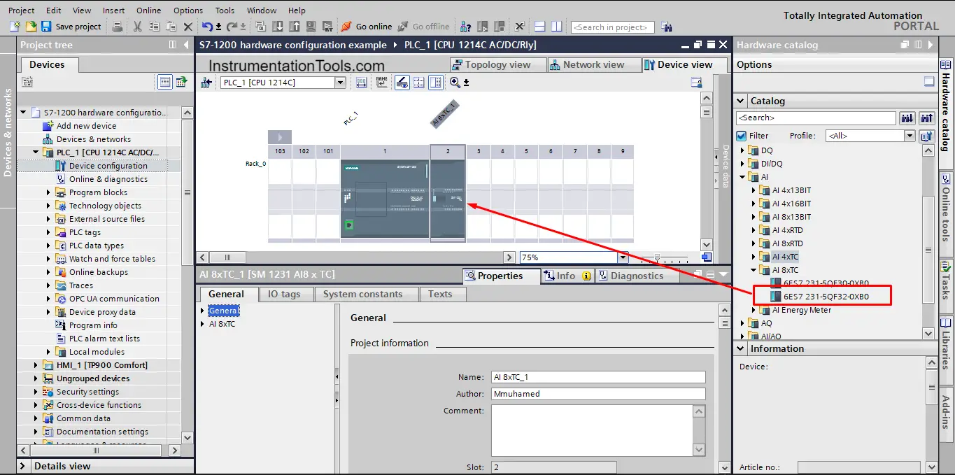The height and width of the screenshot is (475, 955).
Task: Undo the last action
Action: coord(207,27)
